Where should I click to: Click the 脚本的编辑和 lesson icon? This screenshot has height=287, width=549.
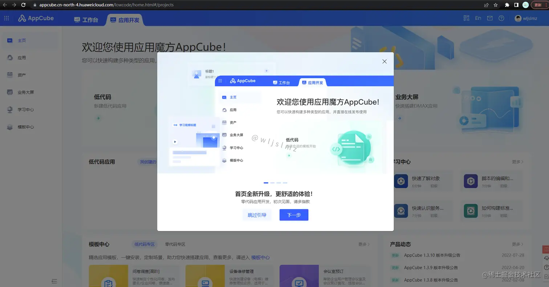pos(471,181)
